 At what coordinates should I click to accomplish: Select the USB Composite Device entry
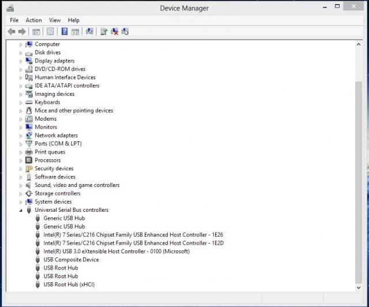click(x=71, y=260)
